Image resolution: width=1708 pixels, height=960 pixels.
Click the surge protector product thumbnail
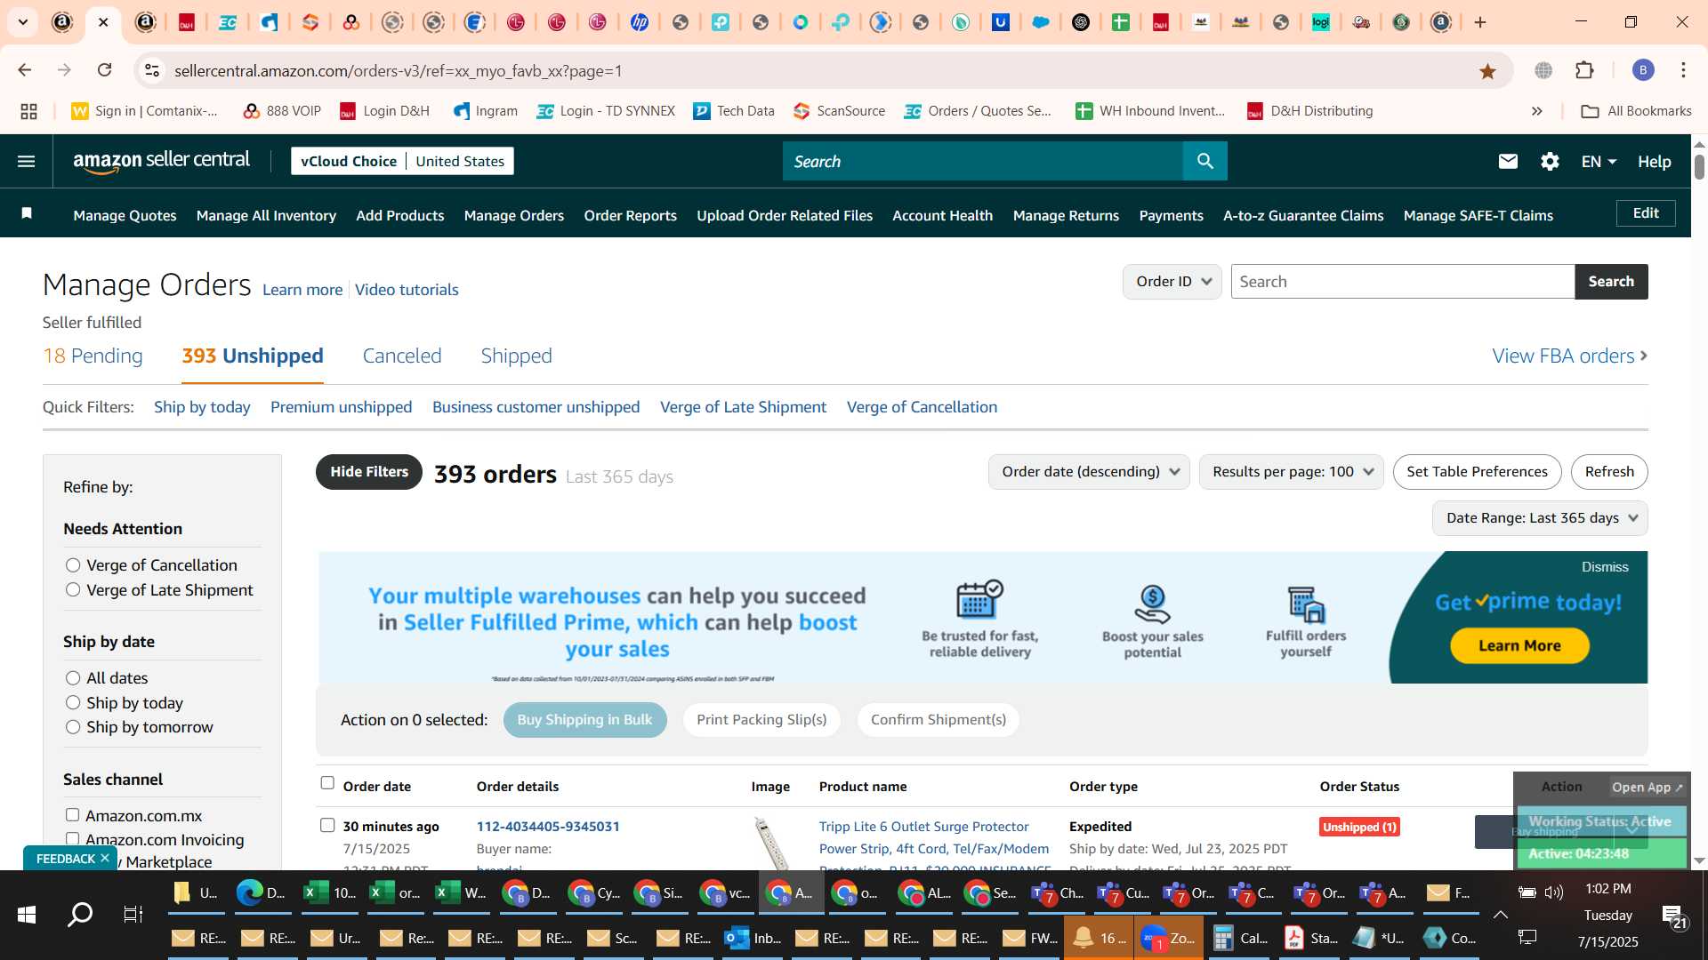[771, 843]
